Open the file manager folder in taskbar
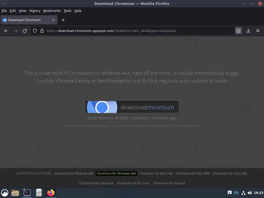Screen dimensions: 264x198 (15, 193)
